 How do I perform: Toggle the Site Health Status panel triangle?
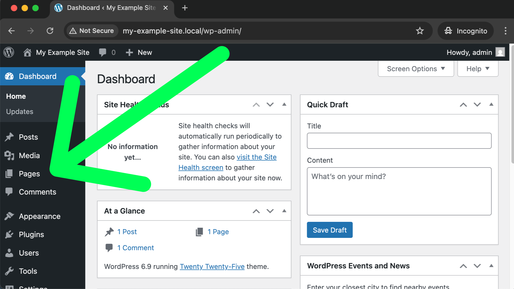tap(284, 105)
